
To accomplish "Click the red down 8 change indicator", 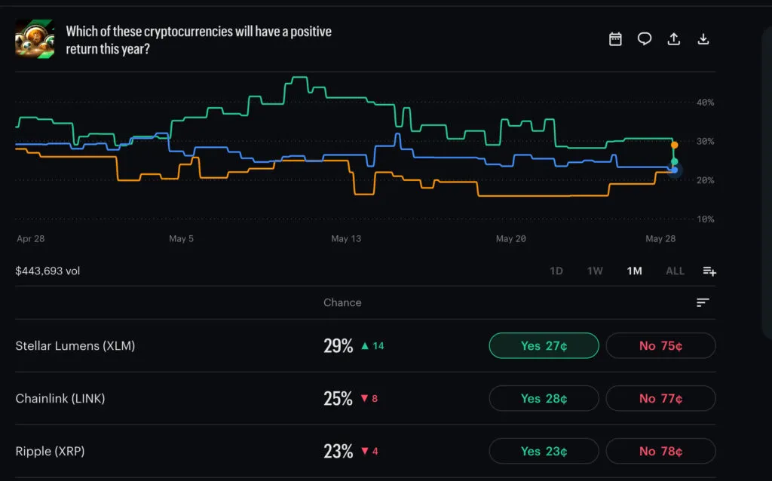I will 369,398.
